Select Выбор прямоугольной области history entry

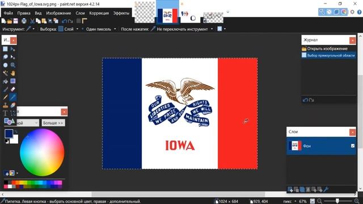tap(328, 56)
